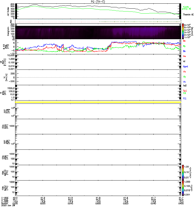Click the FBK scm [Hz] axis label
Screen dimensions: 196x209
(x=5, y=188)
